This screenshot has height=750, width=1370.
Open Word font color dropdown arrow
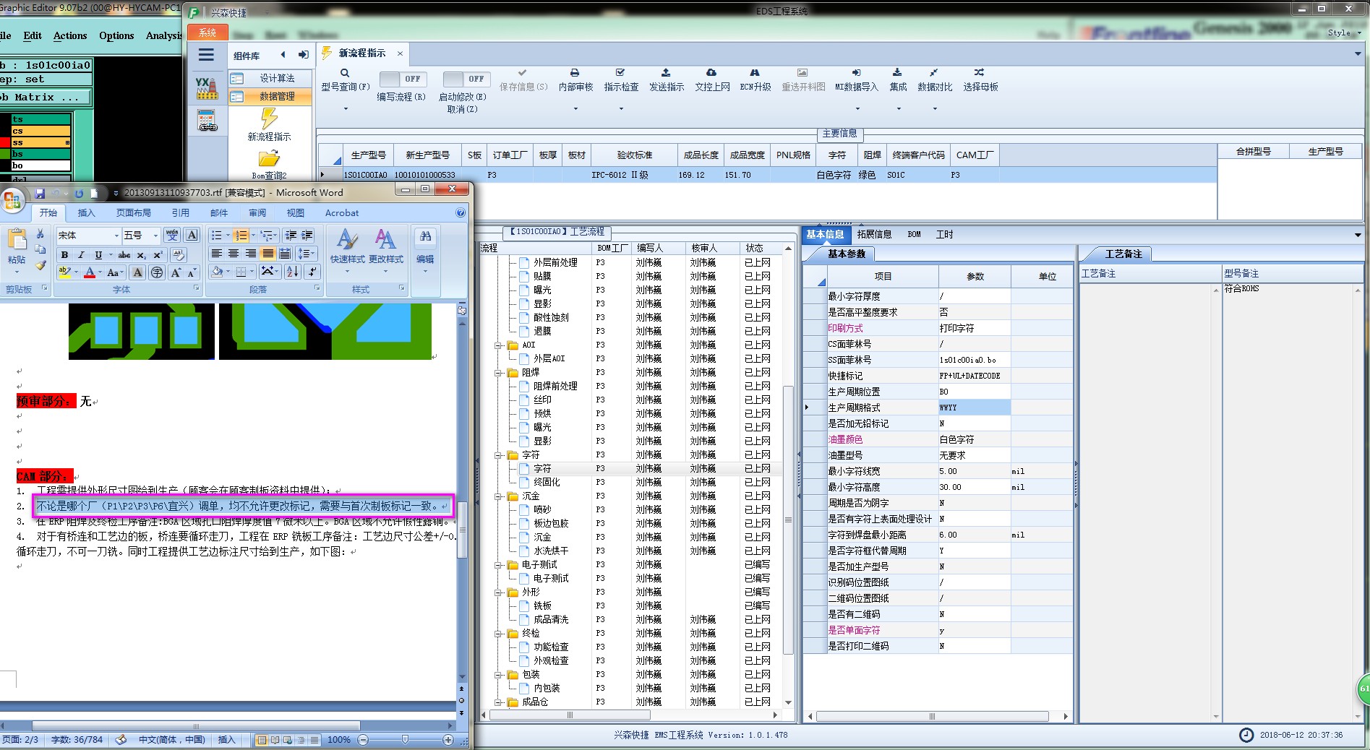pyautogui.click(x=99, y=272)
